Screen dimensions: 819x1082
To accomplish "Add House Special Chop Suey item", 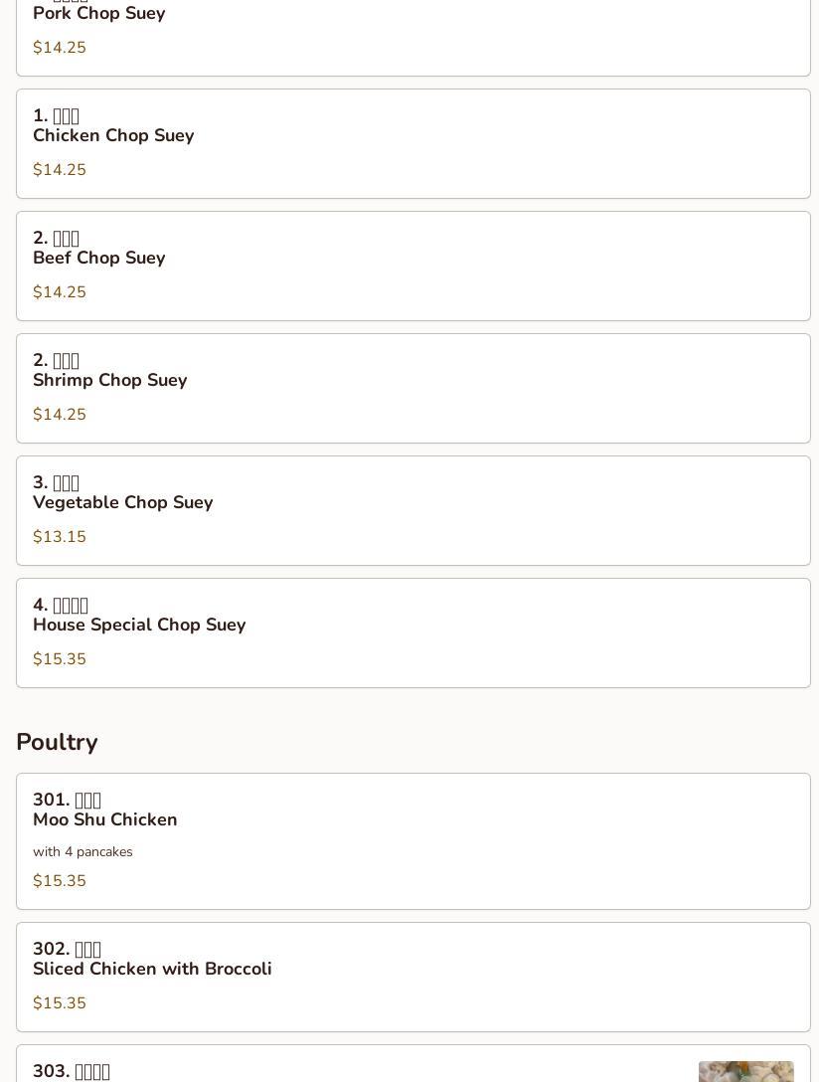I will 139,625.
